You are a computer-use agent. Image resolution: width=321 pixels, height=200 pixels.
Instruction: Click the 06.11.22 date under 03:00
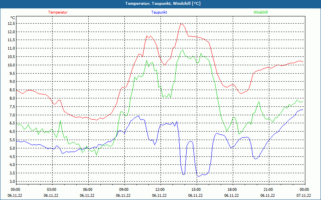tap(51, 196)
